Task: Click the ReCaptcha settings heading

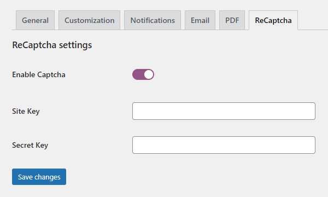Action: 52,45
